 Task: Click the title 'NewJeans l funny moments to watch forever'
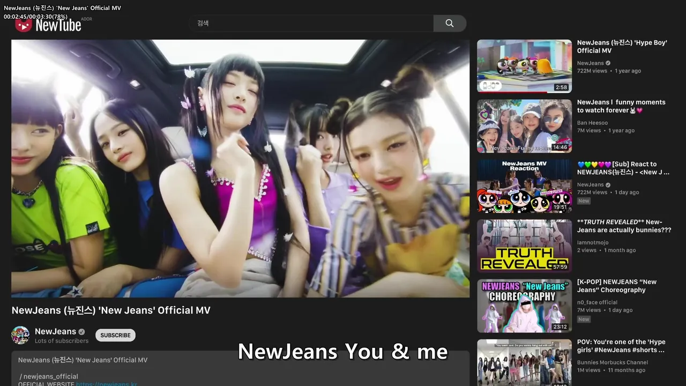[621, 106]
